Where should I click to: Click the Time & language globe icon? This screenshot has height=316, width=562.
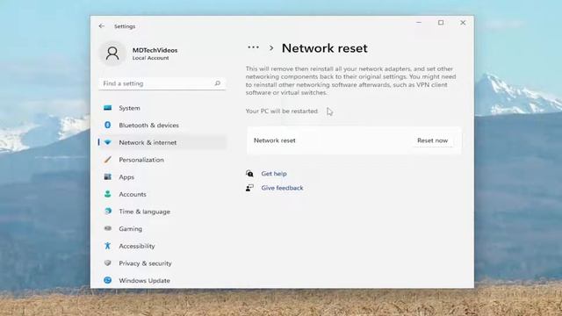click(x=107, y=211)
